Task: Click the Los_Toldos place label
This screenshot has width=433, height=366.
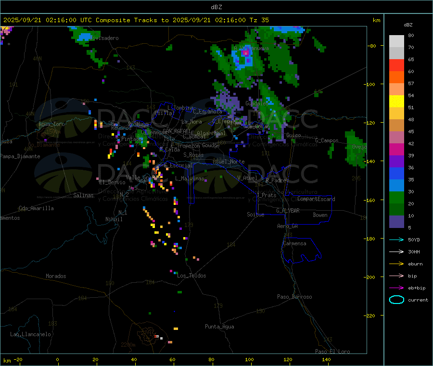Action: coord(191,276)
